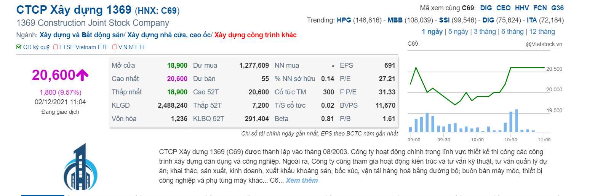Open Xây dựng công trình khác sector
The width and height of the screenshot is (595, 196).
[255, 35]
